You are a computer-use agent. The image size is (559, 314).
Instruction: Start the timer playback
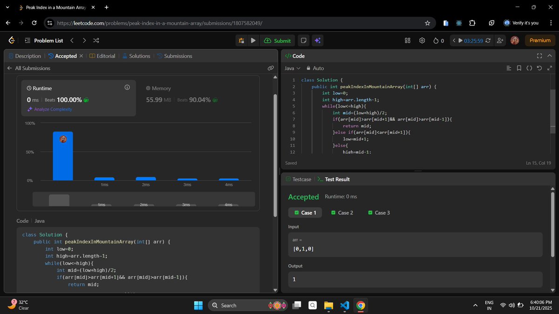[461, 40]
